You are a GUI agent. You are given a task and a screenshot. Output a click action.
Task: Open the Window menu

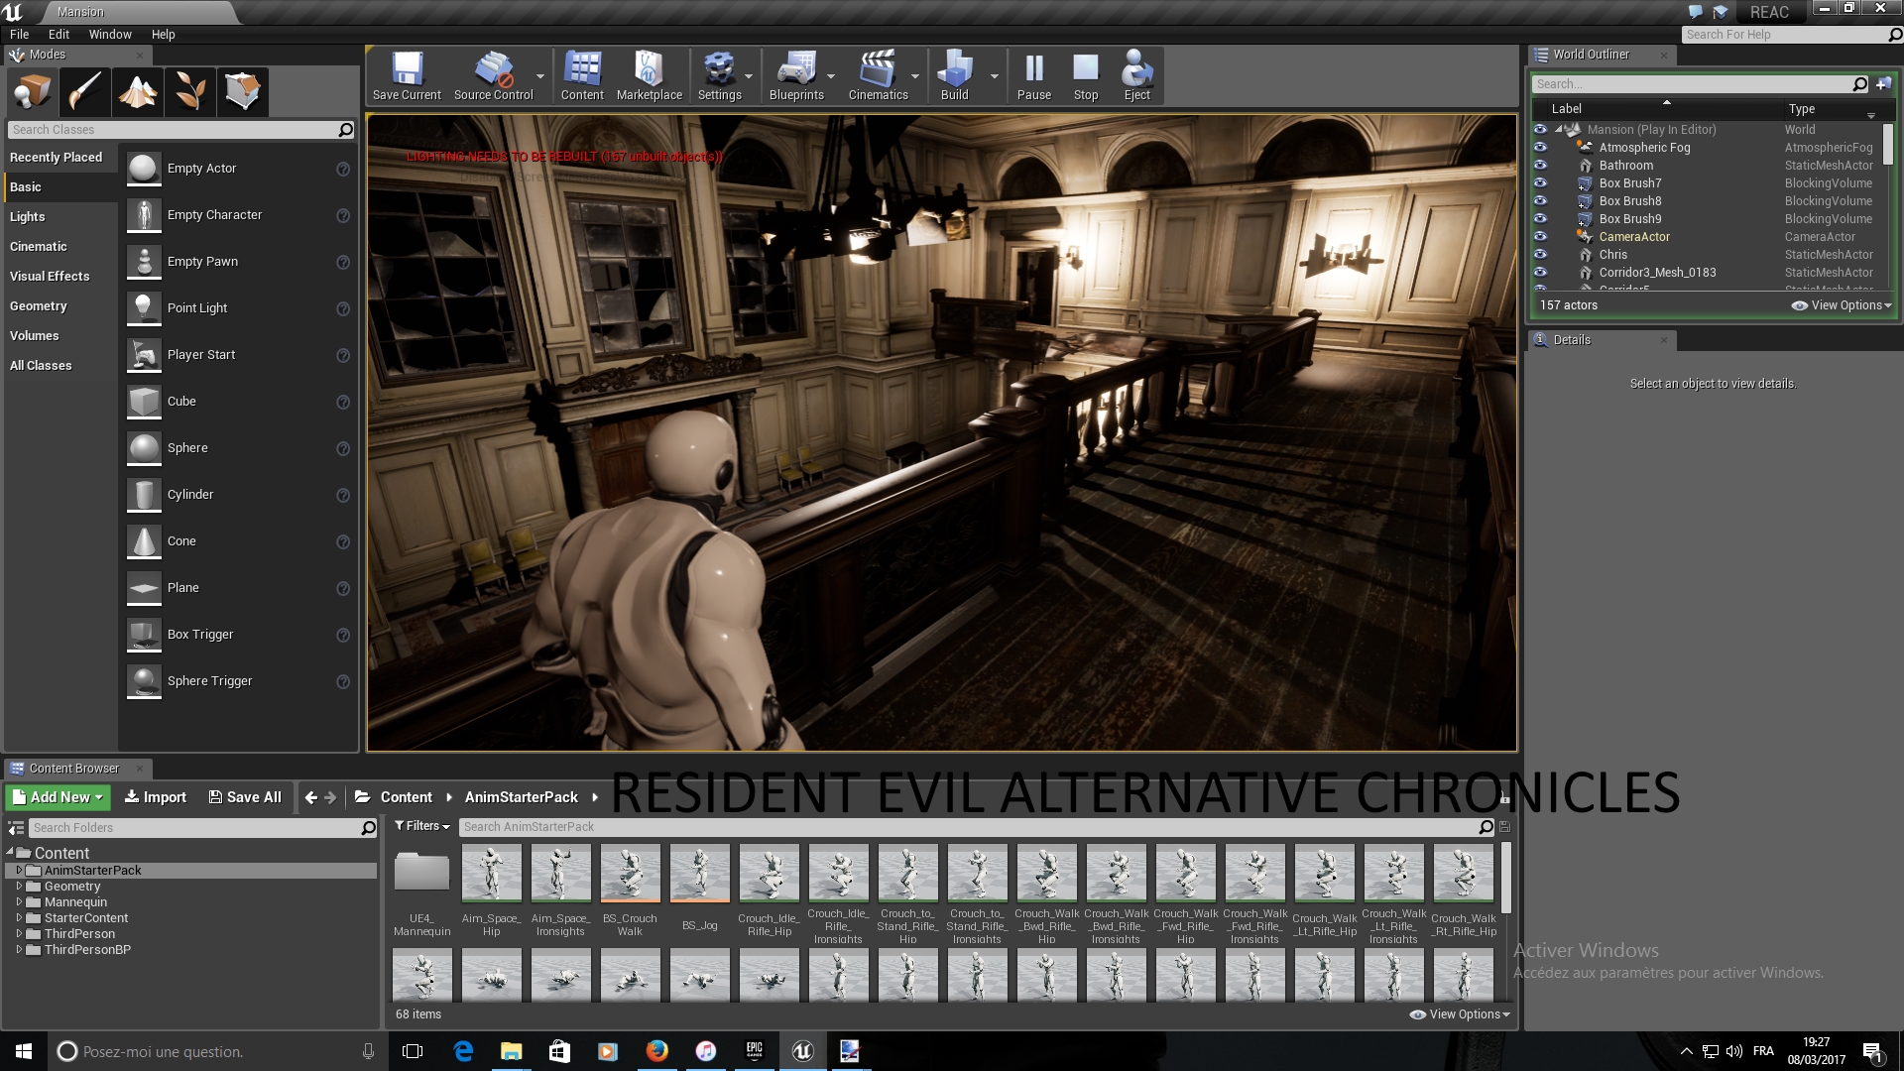[110, 34]
